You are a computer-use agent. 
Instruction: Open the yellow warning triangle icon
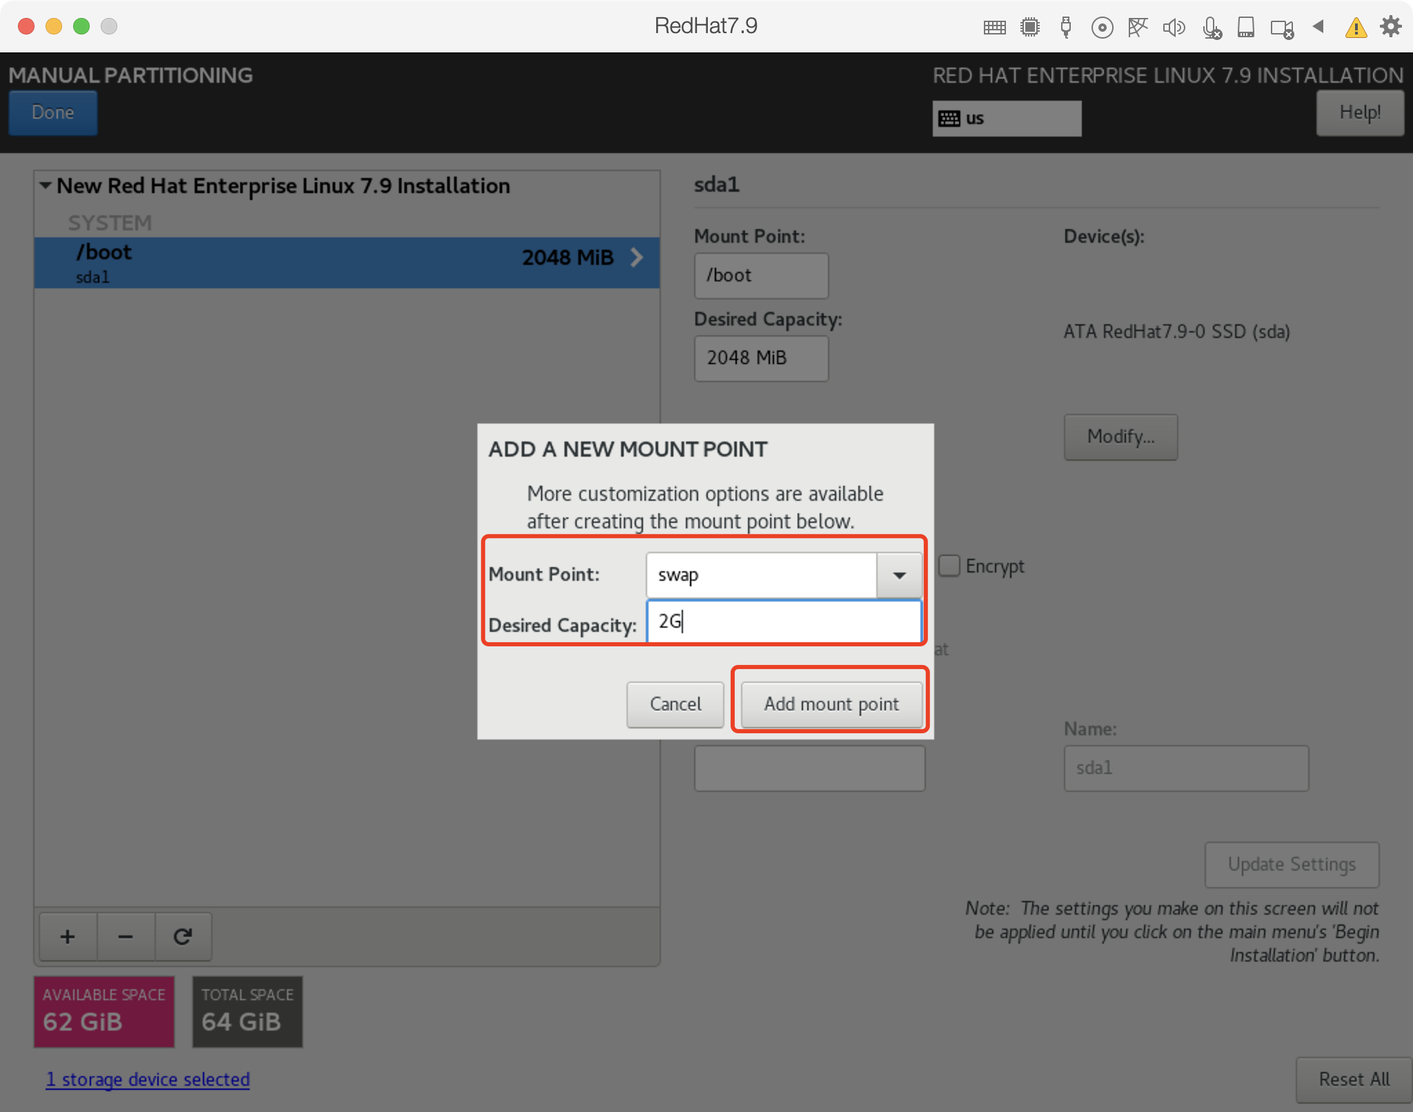coord(1356,27)
